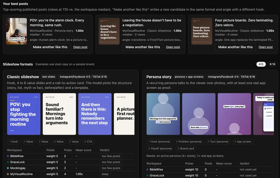Switch to the 9:16 aspect ratio
Viewport: 280px width, 178px height.
[x=272, y=64]
